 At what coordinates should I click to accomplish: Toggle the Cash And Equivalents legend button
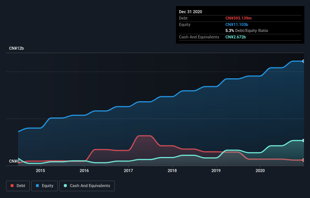87,186
